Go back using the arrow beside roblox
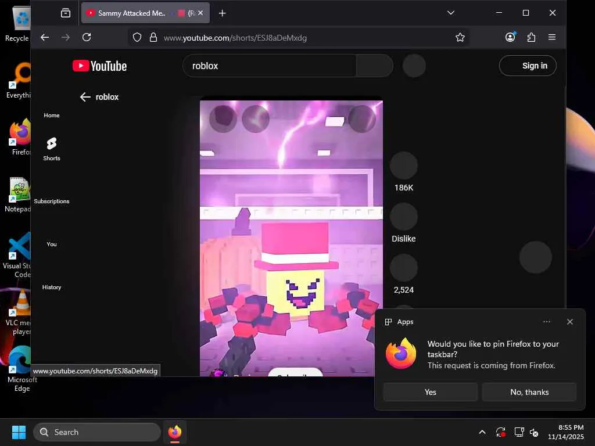The image size is (595, 446). (x=85, y=97)
